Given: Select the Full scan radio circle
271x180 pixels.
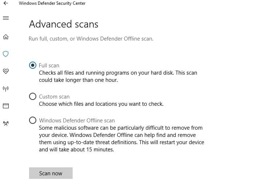Looking at the screenshot, I should pyautogui.click(x=33, y=66).
